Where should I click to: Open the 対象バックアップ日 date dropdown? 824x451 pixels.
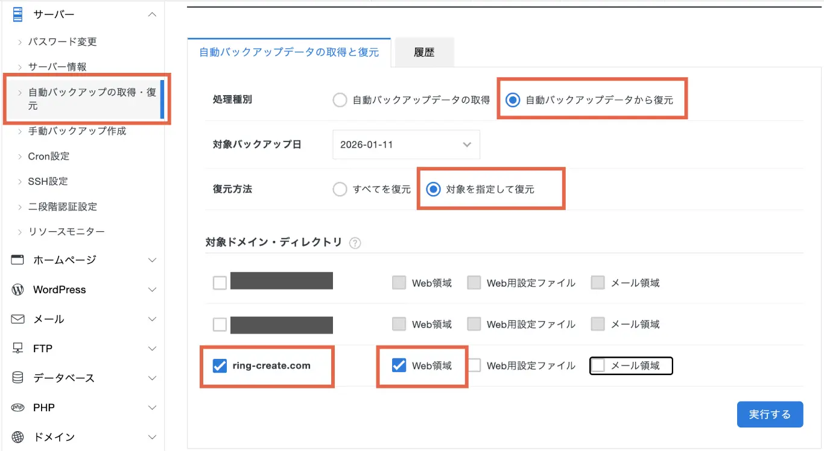click(406, 145)
